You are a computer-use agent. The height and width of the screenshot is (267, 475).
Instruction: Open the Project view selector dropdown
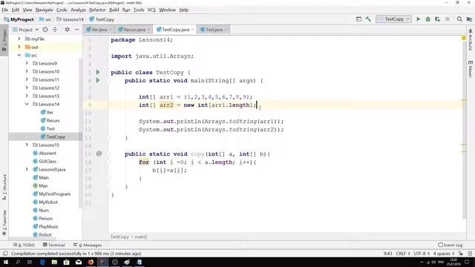pos(26,30)
